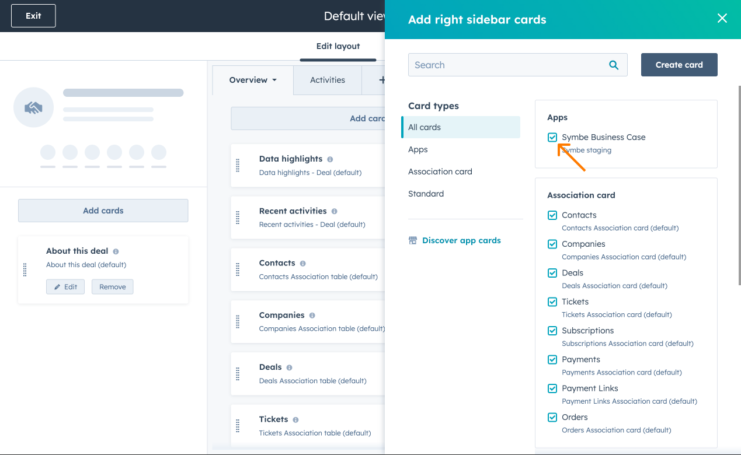Click Add cards in left sidebar
The height and width of the screenshot is (455, 741).
103,211
